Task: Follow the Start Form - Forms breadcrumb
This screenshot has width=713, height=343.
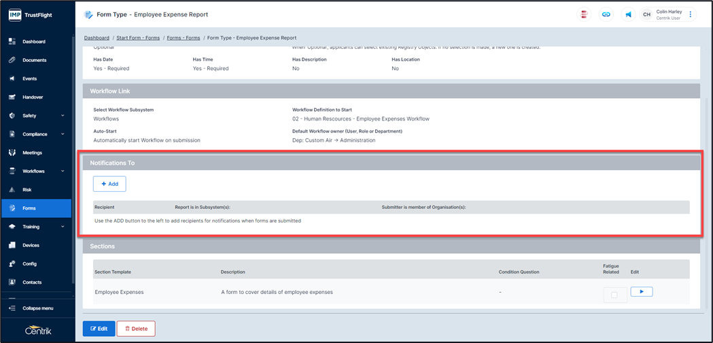Action: coord(138,38)
